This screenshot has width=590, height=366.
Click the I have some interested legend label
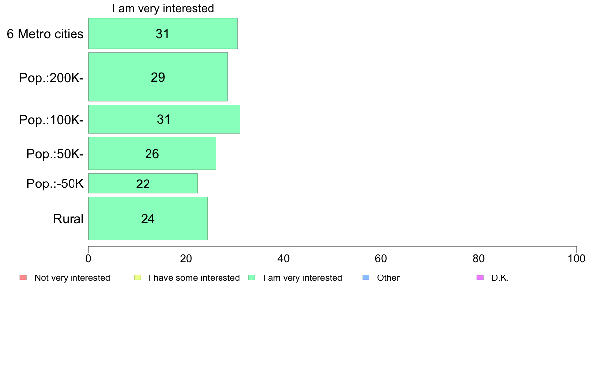click(194, 278)
